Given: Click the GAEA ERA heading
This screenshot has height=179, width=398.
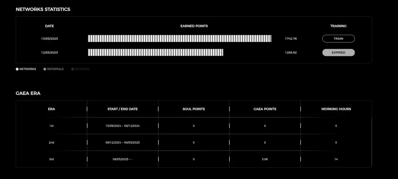Looking at the screenshot, I should (28, 93).
